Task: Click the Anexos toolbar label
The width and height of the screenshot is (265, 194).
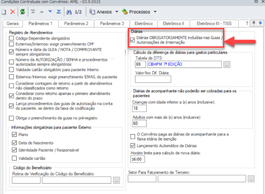Action: pos(104,12)
